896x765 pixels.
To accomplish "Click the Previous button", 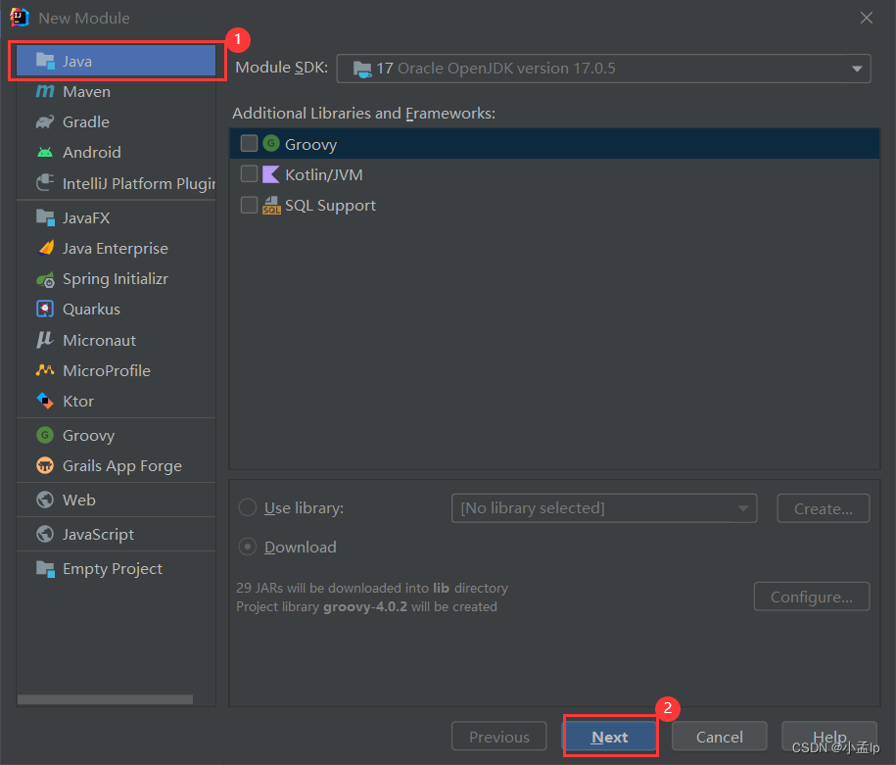I will (x=498, y=737).
